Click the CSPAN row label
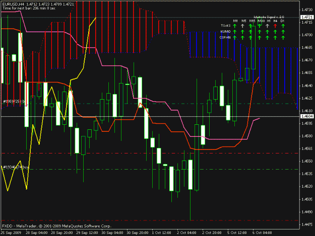Viewport: 315px width, 236px height. (x=225, y=37)
